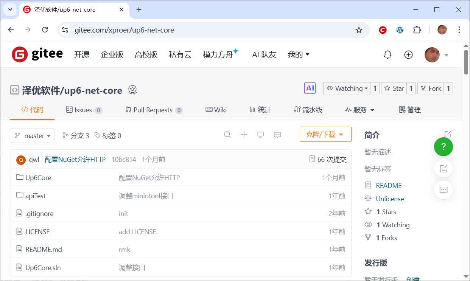Click the browser address bar
Screen dimensions: 470x281
pyautogui.click(x=212, y=30)
